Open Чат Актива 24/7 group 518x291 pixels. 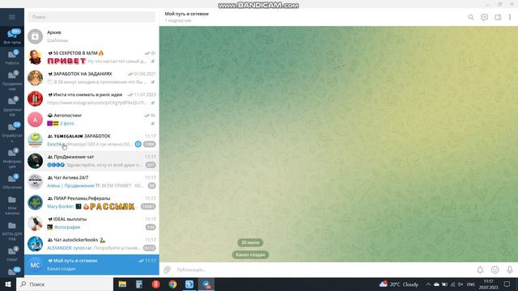pos(91,182)
